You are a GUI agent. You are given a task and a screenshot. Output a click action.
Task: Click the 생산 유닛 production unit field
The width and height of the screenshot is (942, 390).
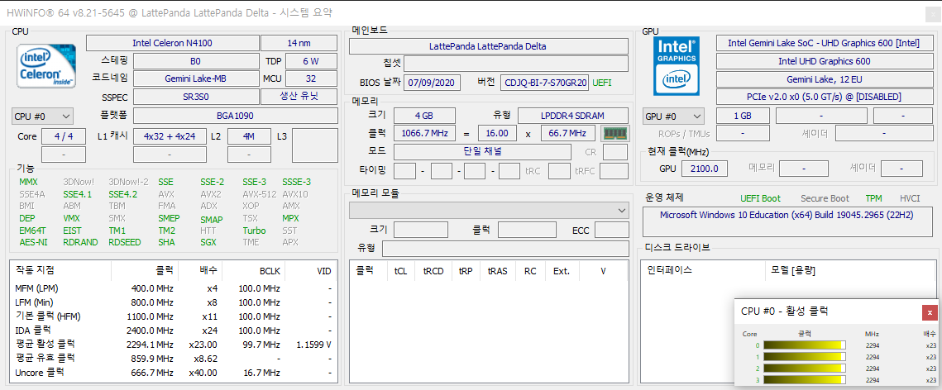(x=299, y=97)
